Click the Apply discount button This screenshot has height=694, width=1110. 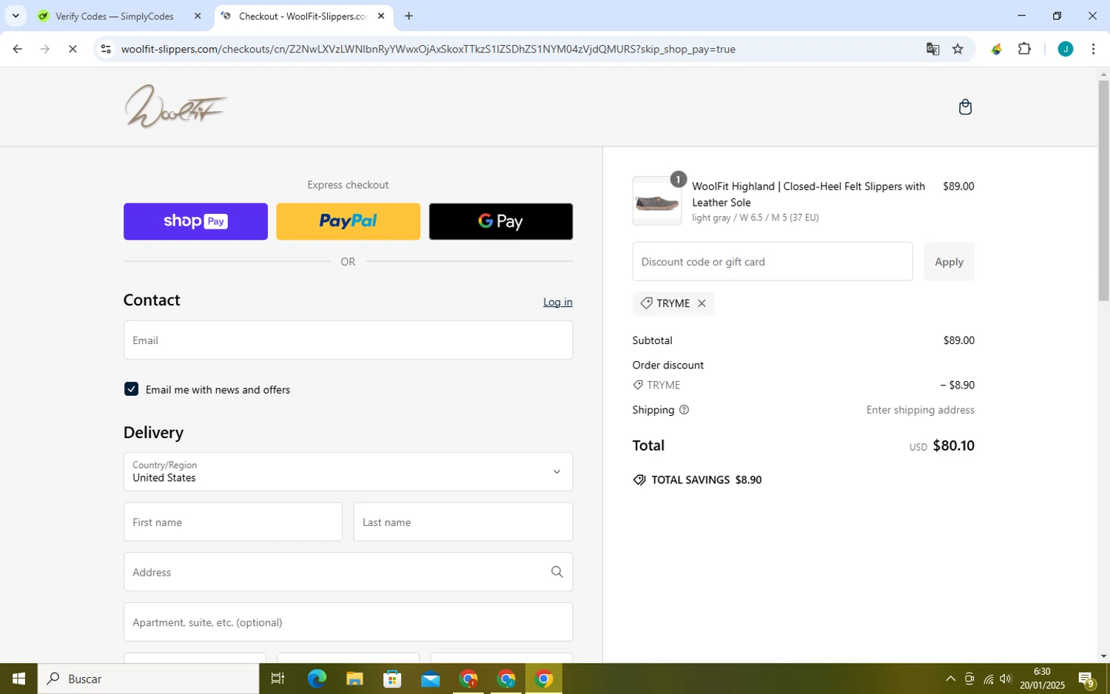(x=949, y=261)
